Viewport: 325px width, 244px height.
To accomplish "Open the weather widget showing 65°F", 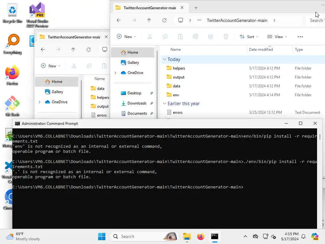I will pyautogui.click(x=23, y=236).
